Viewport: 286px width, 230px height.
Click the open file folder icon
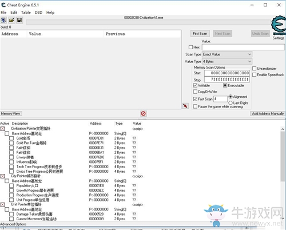coord(11,20)
